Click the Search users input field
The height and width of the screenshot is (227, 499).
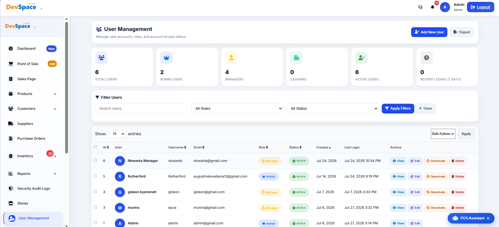click(142, 108)
